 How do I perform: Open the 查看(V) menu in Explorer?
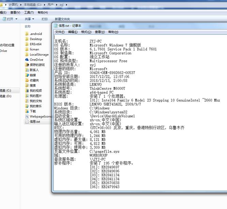click(15, 13)
